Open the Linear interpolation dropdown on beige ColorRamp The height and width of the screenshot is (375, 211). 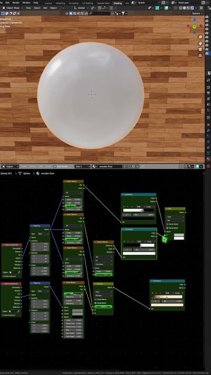[x=179, y=293]
